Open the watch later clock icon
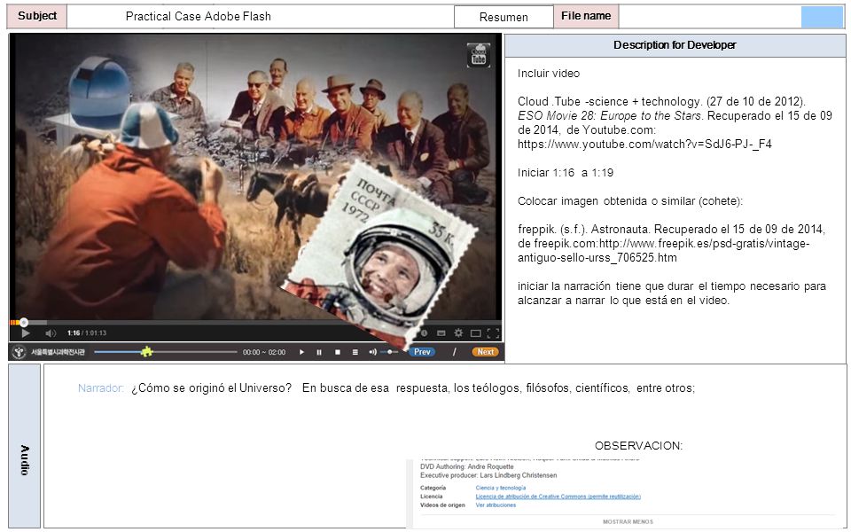Viewport: 851px width, 532px height. point(424,332)
